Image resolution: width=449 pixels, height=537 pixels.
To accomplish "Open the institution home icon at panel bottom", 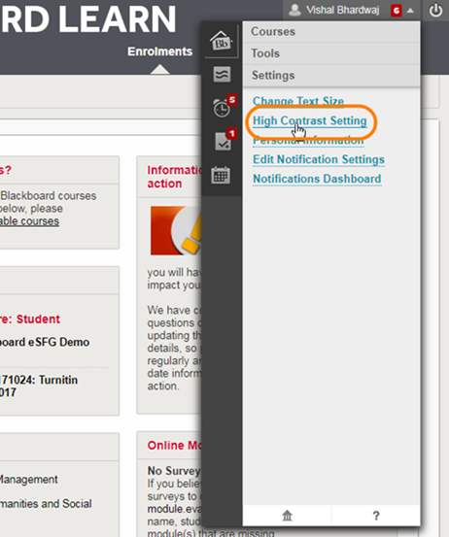I will pos(288,515).
